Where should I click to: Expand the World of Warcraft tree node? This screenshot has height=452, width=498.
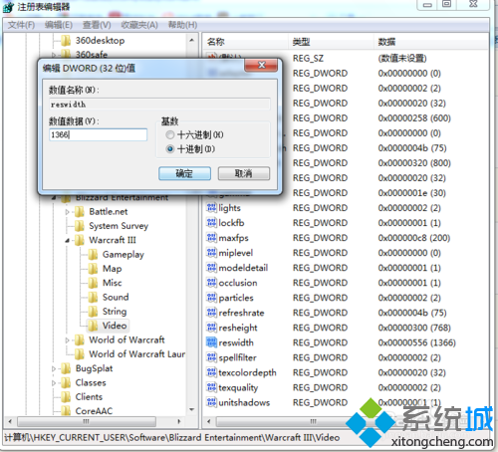point(68,340)
